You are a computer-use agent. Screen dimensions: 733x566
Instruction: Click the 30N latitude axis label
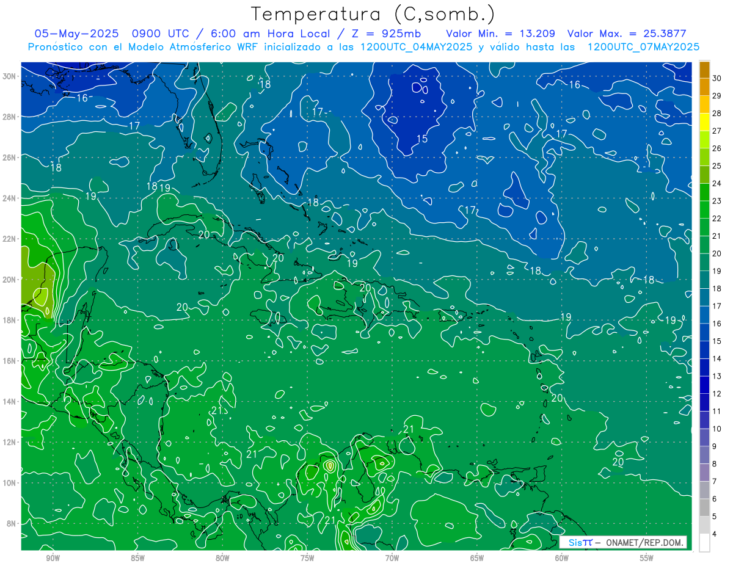click(10, 76)
